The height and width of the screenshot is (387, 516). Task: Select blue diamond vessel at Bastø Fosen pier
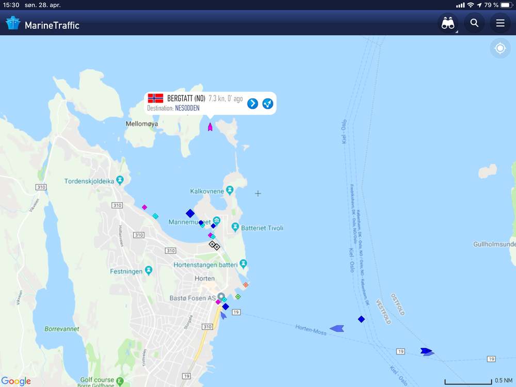pos(225,307)
